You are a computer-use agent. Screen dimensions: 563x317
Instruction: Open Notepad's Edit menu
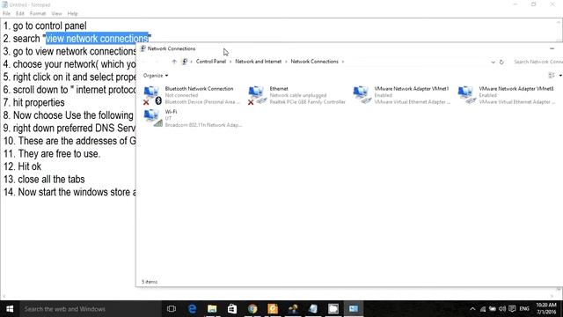point(19,14)
